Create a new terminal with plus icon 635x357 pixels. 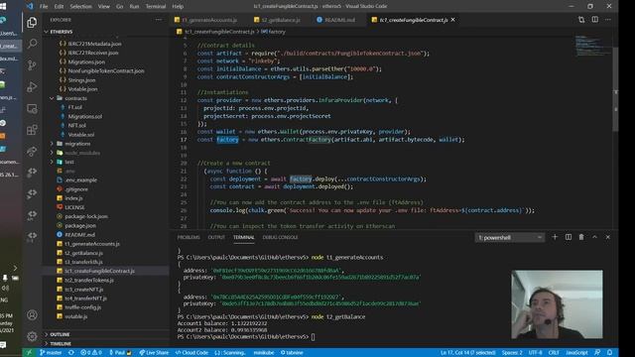click(x=555, y=237)
